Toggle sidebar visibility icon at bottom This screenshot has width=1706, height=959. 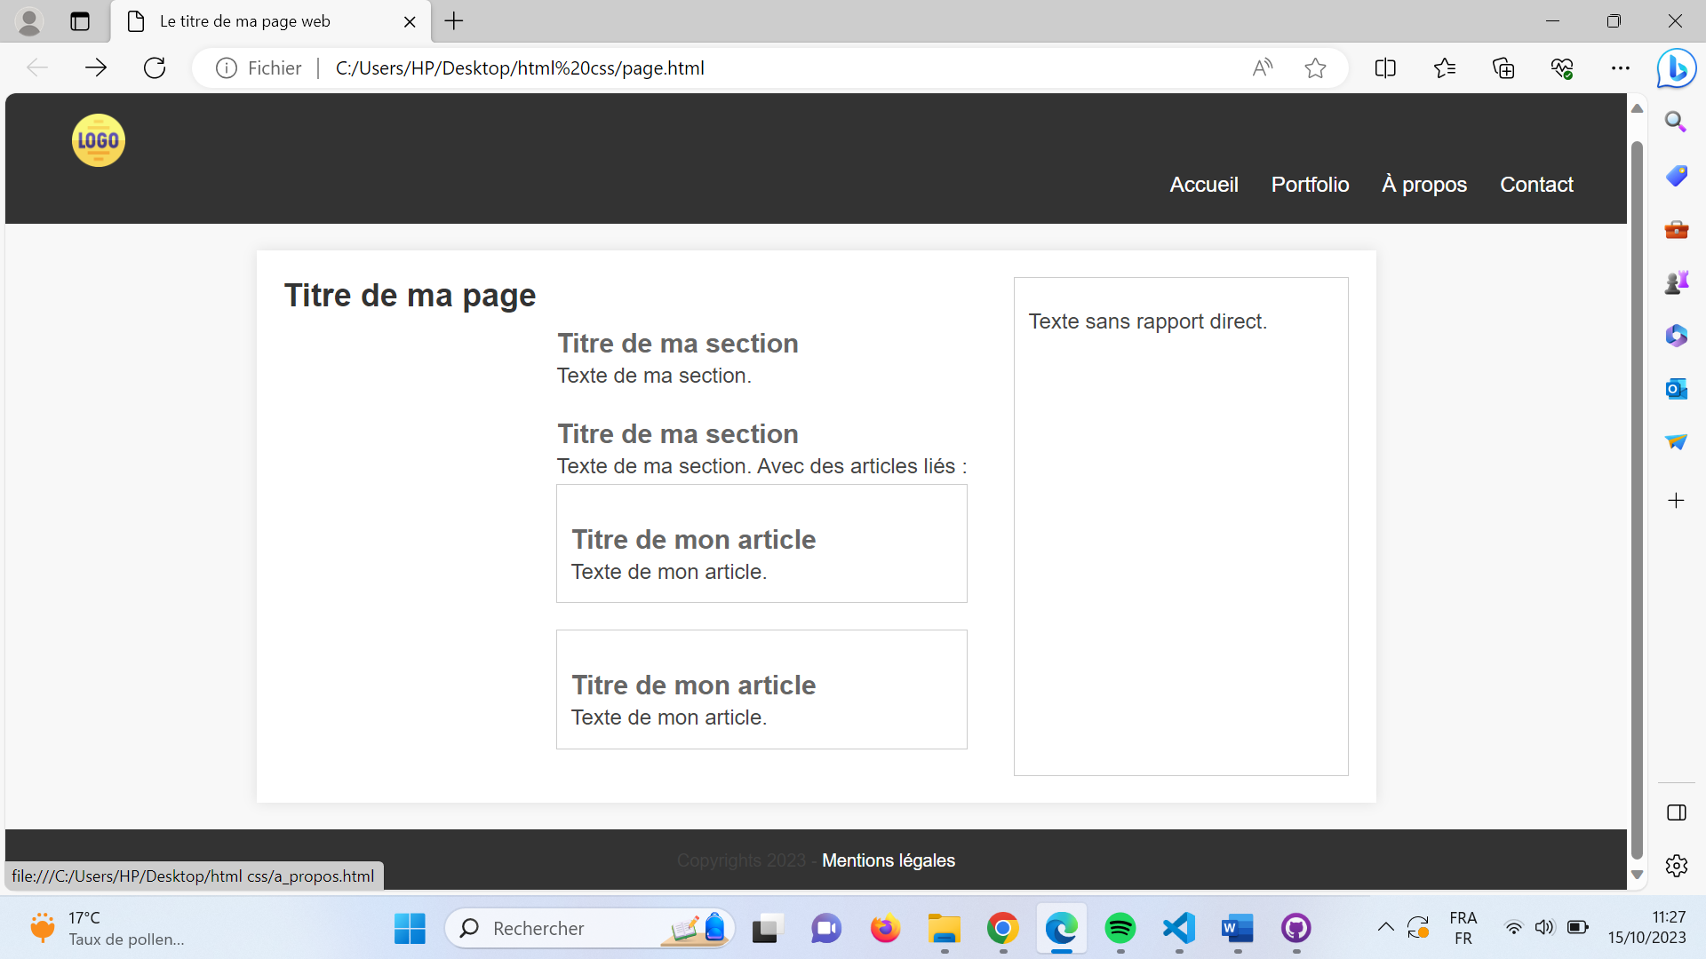[x=1676, y=812]
